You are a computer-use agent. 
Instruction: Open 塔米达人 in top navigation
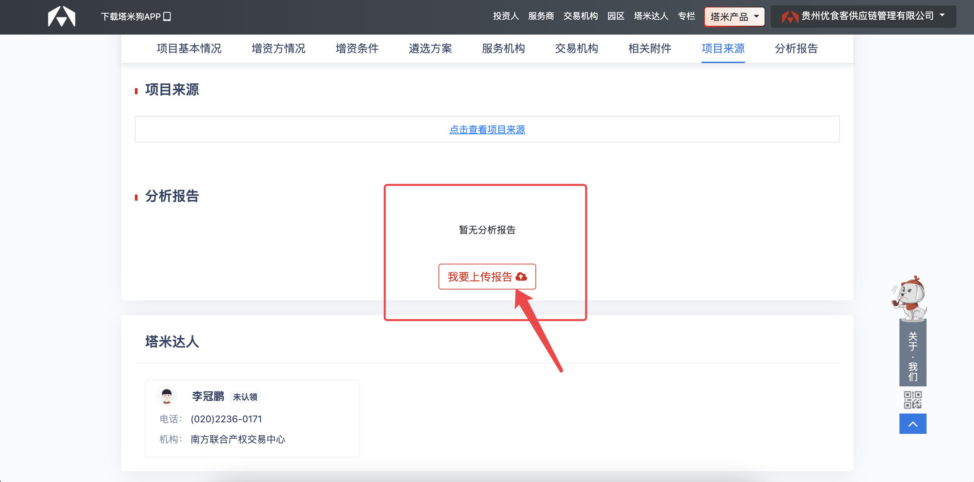click(x=651, y=16)
